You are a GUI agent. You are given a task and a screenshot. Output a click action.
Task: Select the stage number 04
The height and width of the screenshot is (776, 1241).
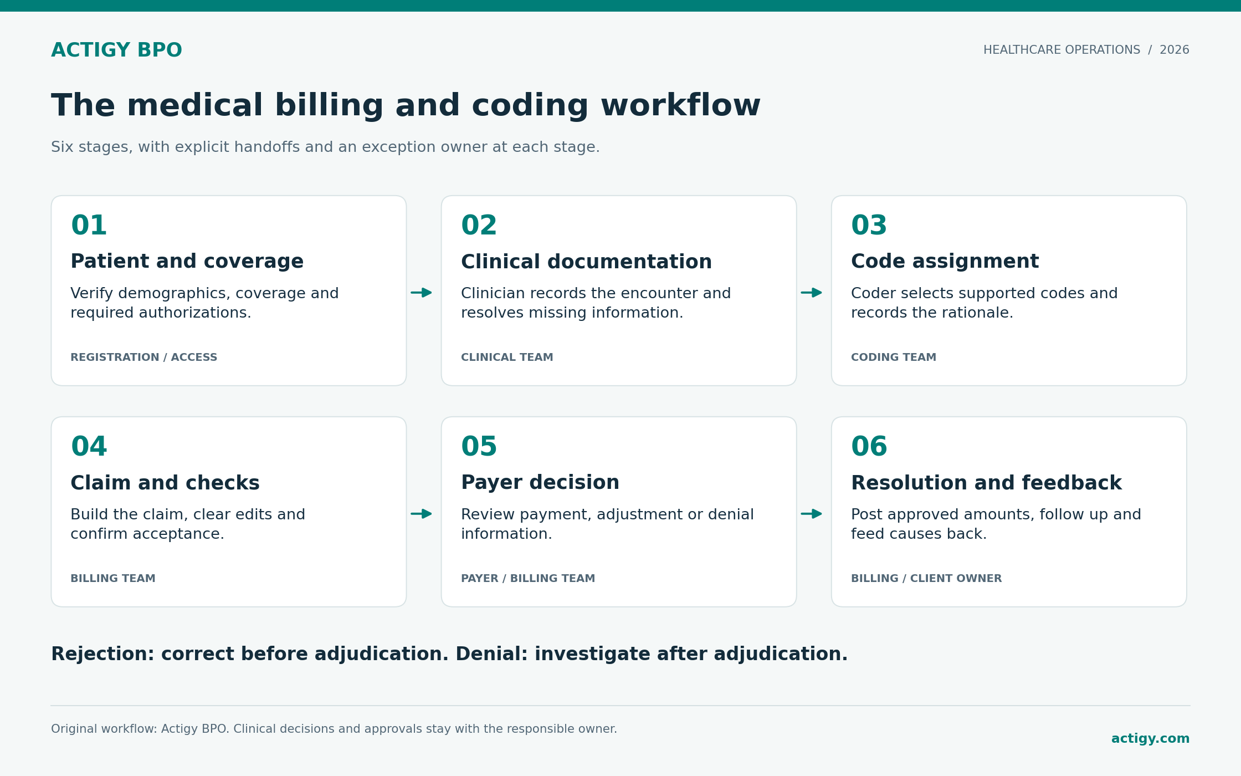(89, 447)
